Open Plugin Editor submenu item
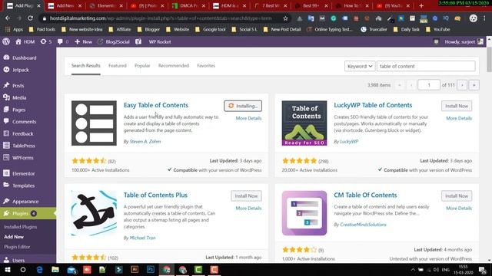This screenshot has width=492, height=276. click(17, 247)
